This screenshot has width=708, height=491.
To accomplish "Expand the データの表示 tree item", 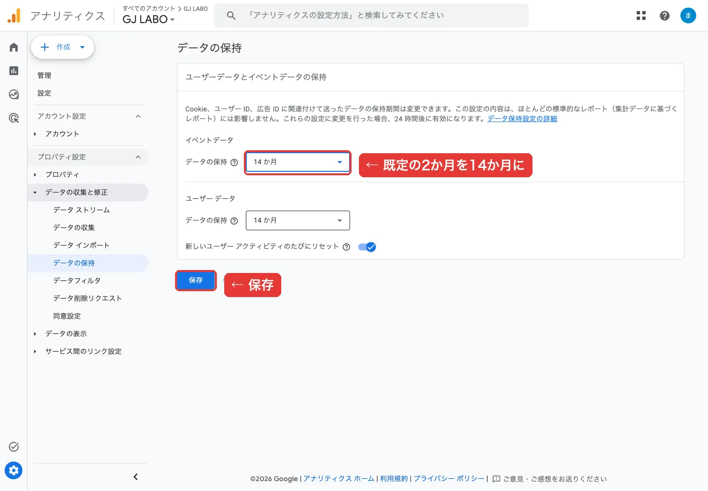I will coord(35,334).
